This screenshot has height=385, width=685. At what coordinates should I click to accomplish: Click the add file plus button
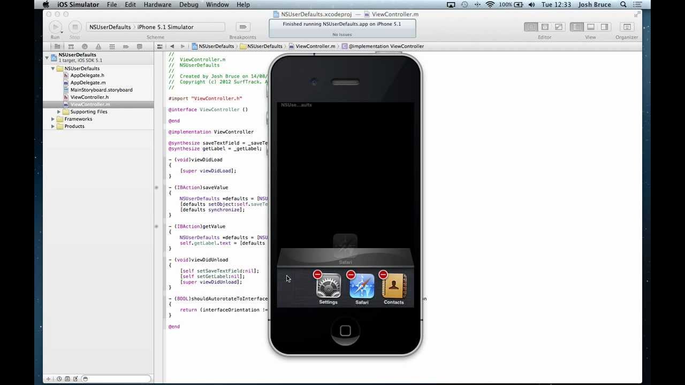[x=48, y=379]
